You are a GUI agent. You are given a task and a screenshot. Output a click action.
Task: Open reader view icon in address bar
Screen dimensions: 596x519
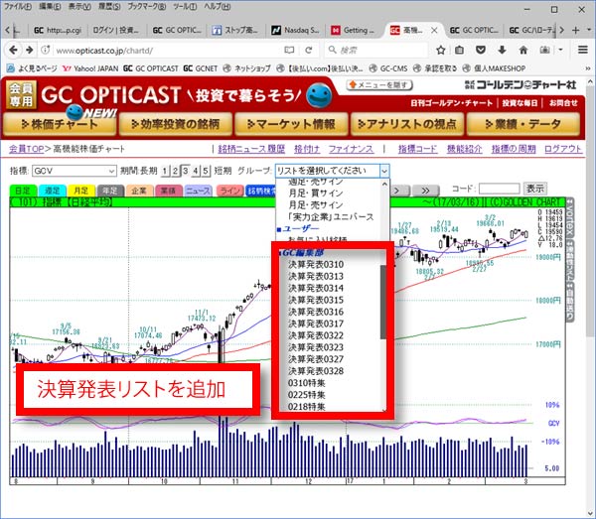tap(289, 51)
